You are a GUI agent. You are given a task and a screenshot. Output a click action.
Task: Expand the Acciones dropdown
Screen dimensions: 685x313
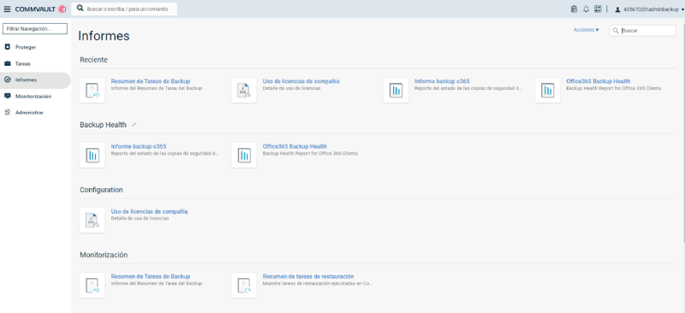click(x=587, y=30)
